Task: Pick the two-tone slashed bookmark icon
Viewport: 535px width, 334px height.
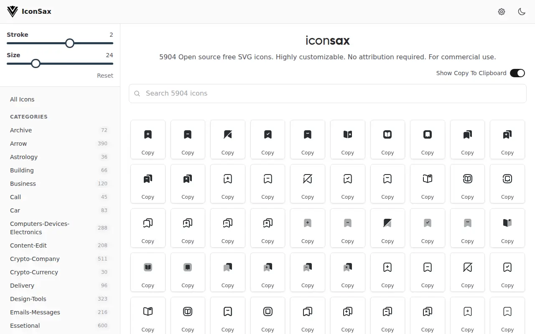Action: pyautogui.click(x=387, y=223)
